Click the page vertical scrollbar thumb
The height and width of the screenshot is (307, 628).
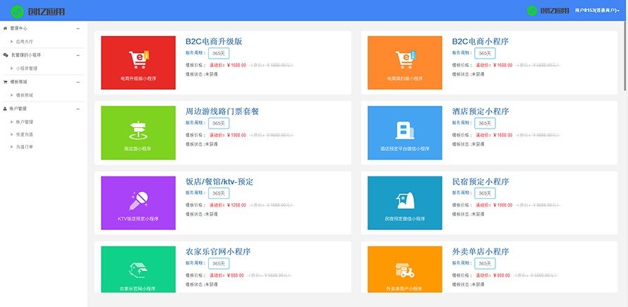626,55
